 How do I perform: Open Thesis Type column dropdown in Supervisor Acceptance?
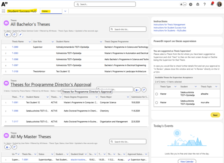175,87
